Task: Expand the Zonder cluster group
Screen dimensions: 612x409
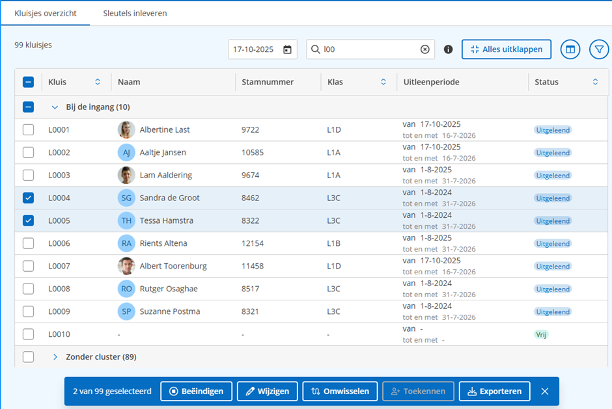Action: (x=55, y=357)
